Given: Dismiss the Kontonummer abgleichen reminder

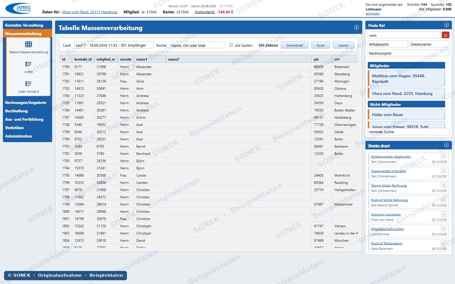Looking at the screenshot, I should (444, 156).
